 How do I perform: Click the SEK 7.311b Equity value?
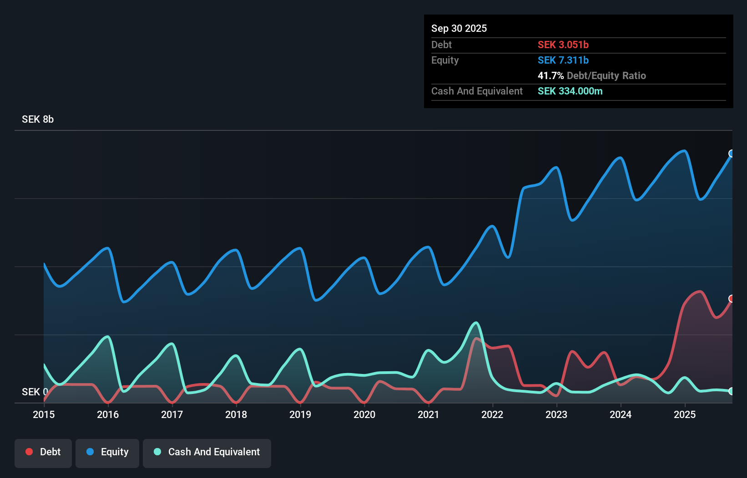coord(563,60)
